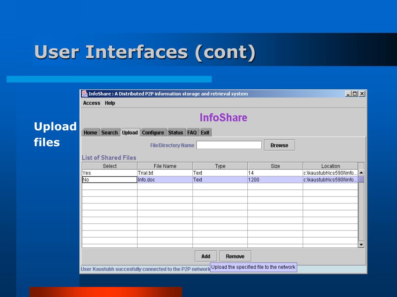
Task: Switch to the Home tab
Action: [x=90, y=133]
